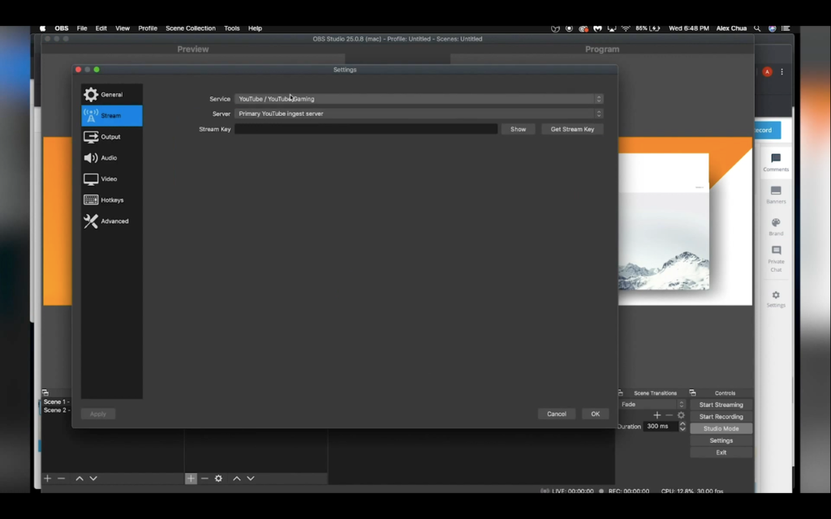Open Spotlight search in menu bar

(x=757, y=28)
